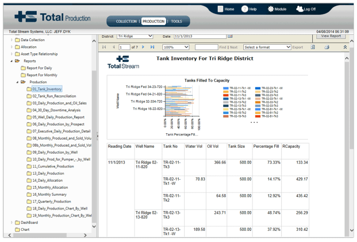Open 11_Cumulative_Production report
The image size is (357, 242).
(53, 166)
